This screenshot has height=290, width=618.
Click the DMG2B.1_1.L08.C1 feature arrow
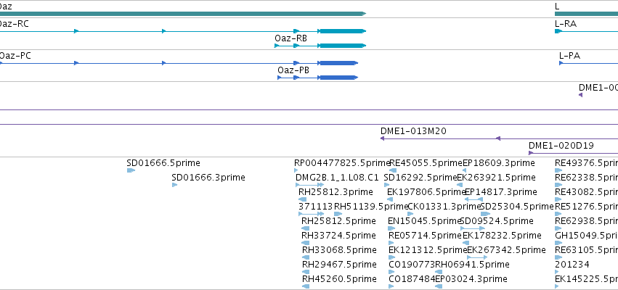pos(310,185)
